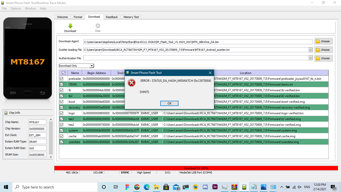
Task: Open Microsoft Edge from the taskbar
Action: pos(147,187)
